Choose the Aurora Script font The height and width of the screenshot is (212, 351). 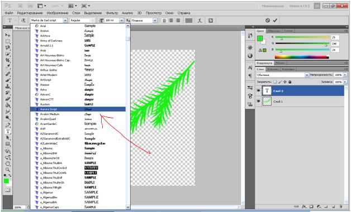point(78,109)
